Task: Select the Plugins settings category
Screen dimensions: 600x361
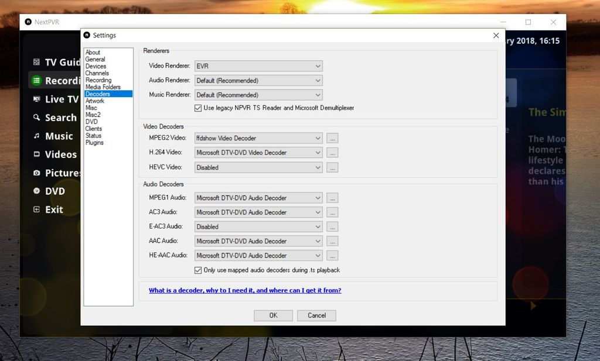Action: point(94,142)
